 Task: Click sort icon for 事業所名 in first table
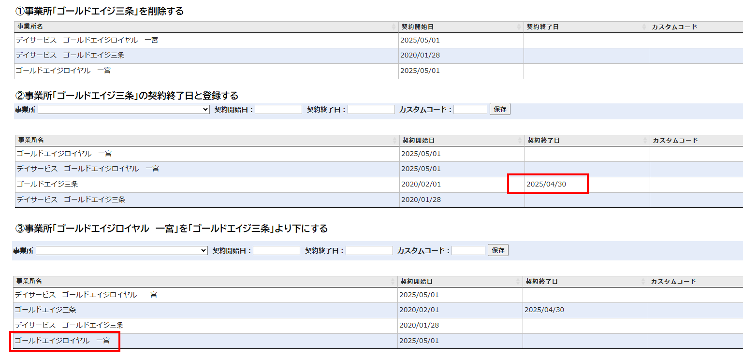point(394,27)
